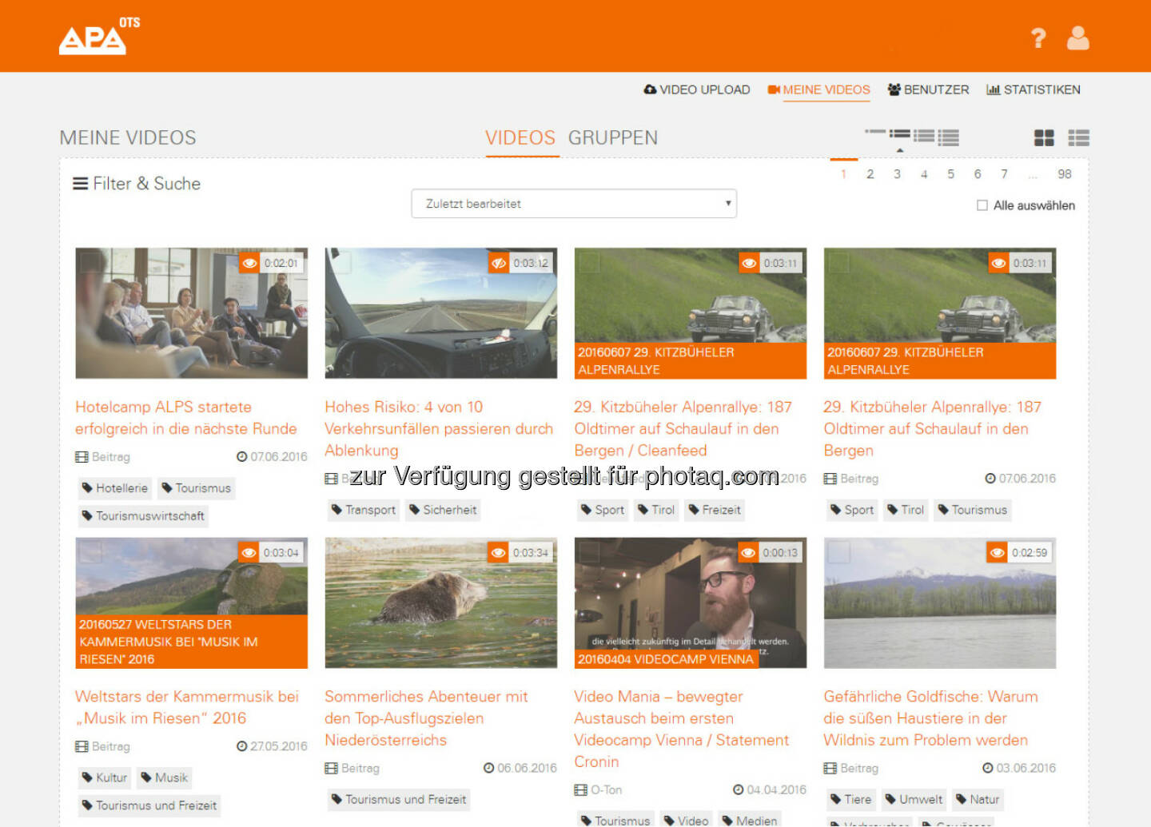Select the four-row density icon

(x=949, y=138)
